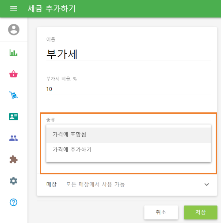Open the Customers people icon
221x223 pixels.
(13, 138)
